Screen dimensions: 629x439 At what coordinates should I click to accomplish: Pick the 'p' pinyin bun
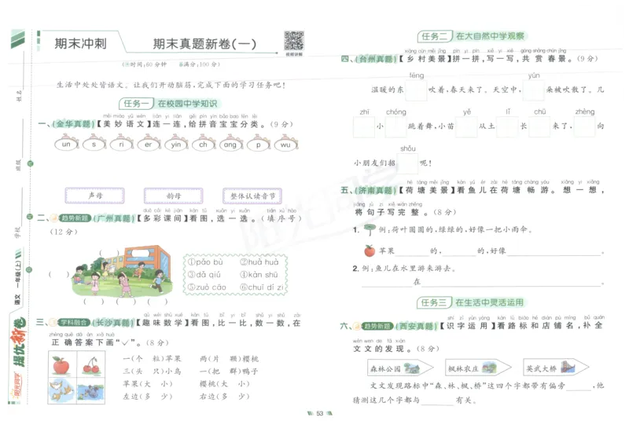click(258, 144)
